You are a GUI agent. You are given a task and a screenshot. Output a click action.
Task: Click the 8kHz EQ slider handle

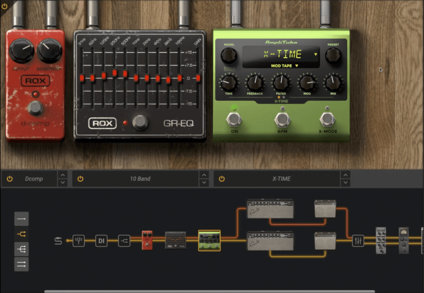(168, 80)
